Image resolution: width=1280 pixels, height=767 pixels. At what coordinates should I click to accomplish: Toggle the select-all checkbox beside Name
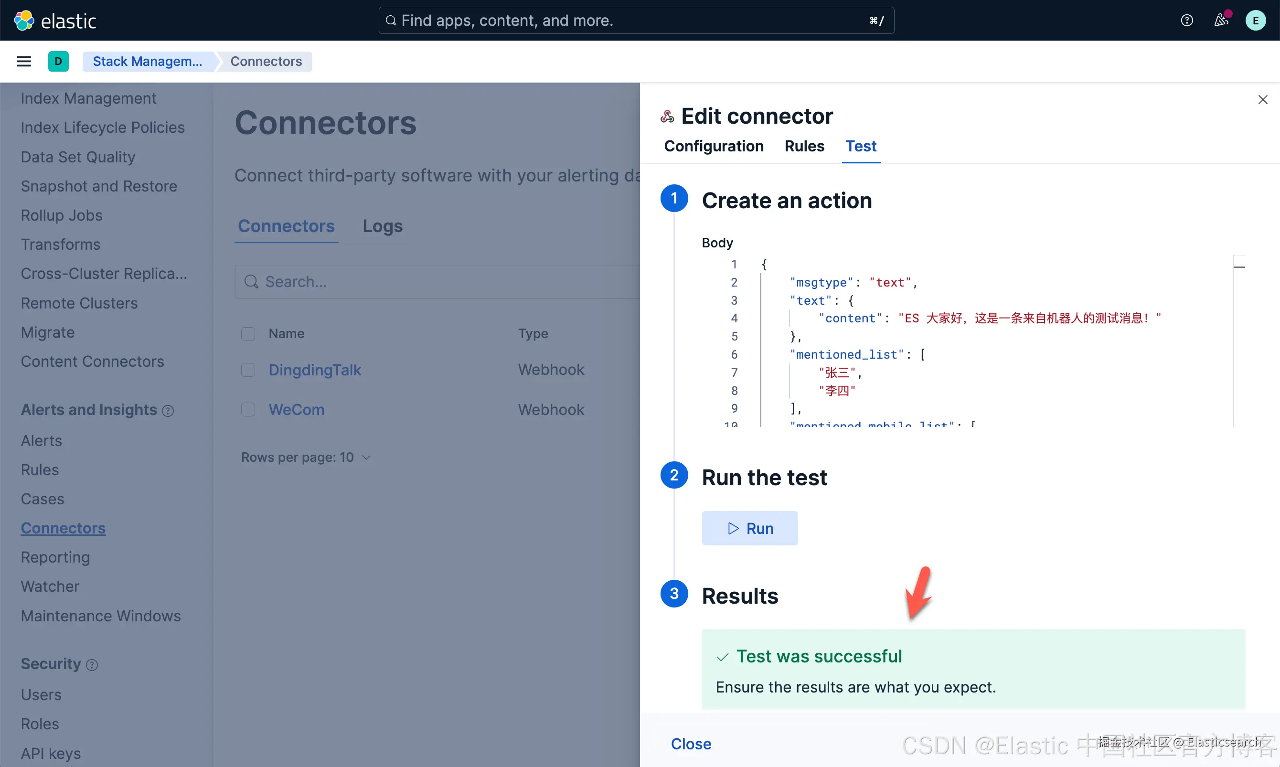pos(248,334)
